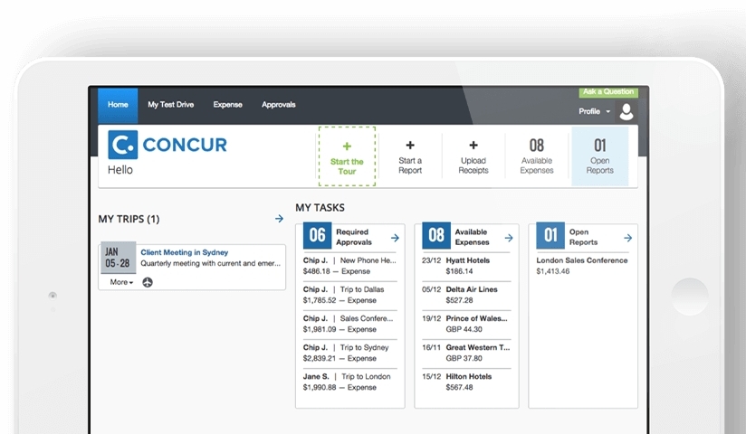Click the Start the Tour button
Screen dimensions: 746x434
coord(347,156)
